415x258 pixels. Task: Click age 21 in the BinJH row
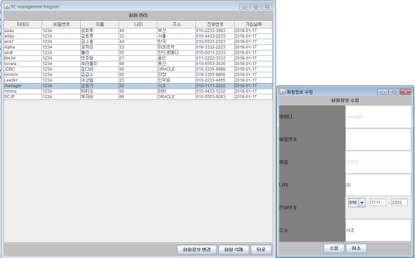[x=138, y=58]
